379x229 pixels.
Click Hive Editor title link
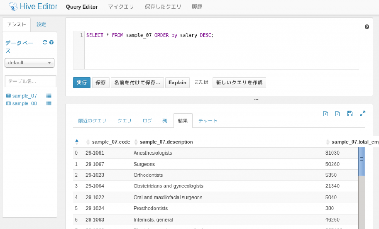38,6
